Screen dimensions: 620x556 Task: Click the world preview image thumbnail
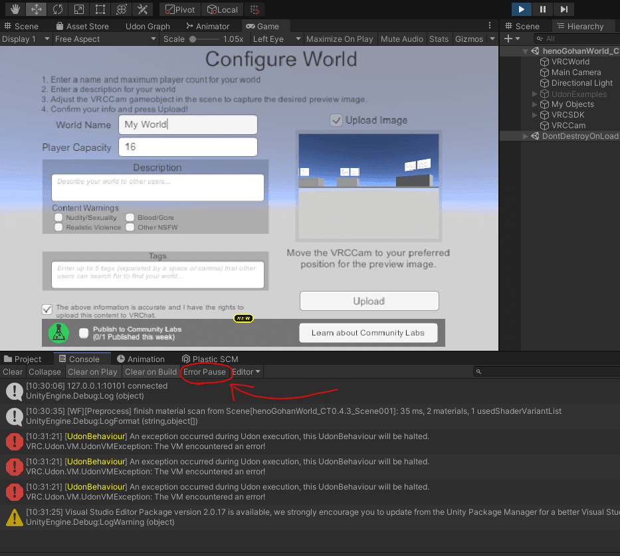pyautogui.click(x=369, y=186)
